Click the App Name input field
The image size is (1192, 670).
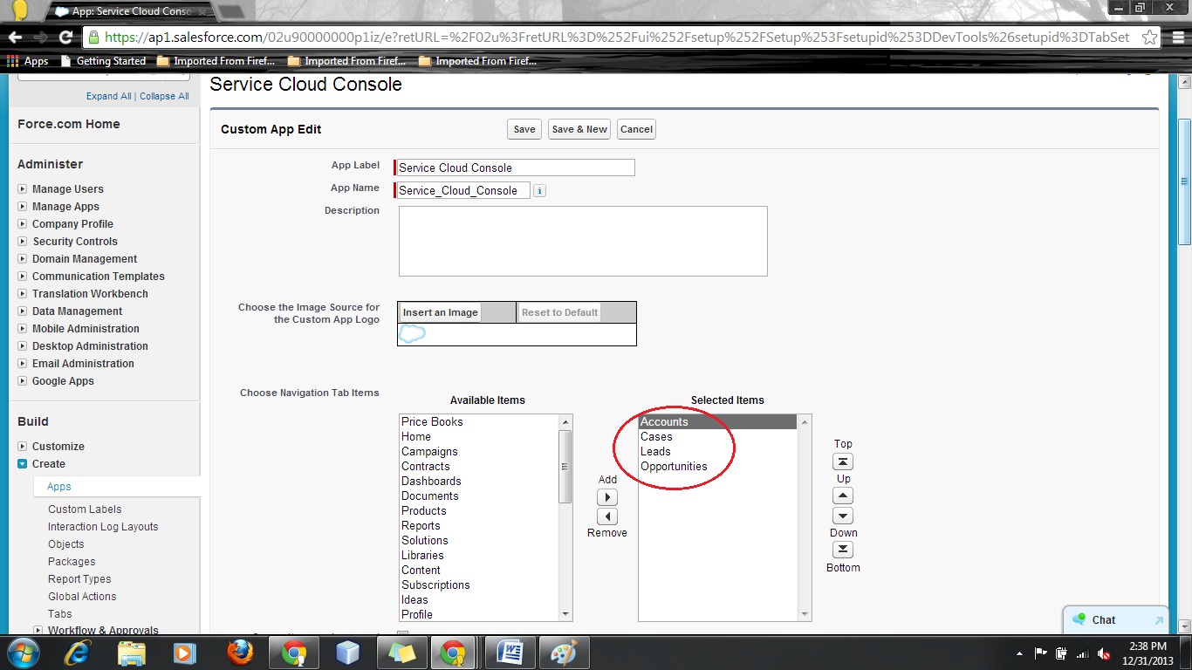tap(462, 190)
